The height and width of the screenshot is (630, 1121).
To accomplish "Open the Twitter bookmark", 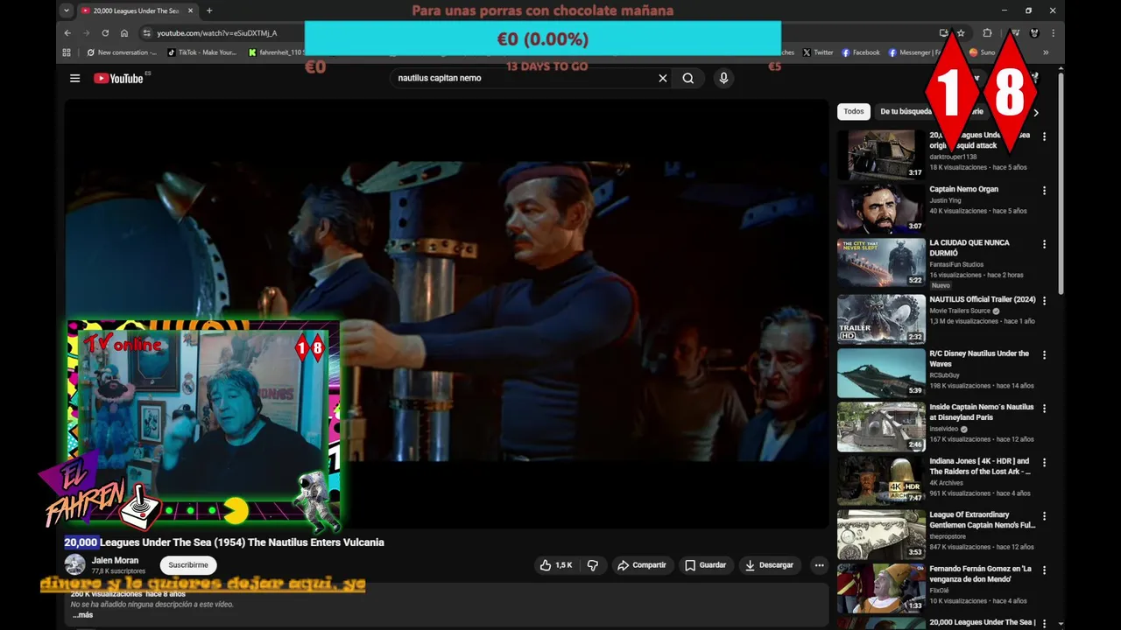I will (818, 52).
